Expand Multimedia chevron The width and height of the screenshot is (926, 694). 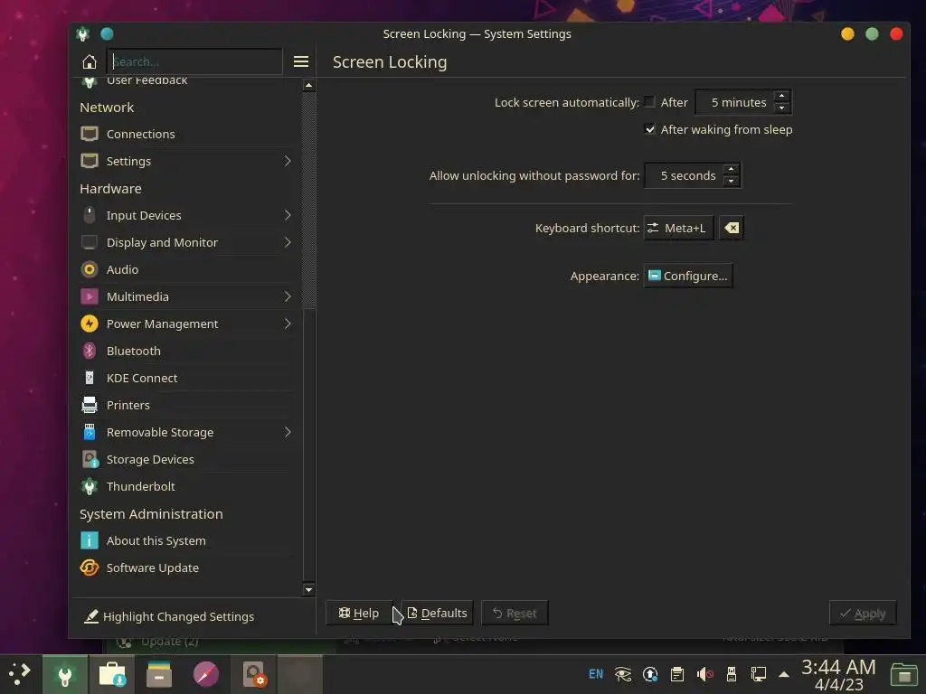click(288, 296)
